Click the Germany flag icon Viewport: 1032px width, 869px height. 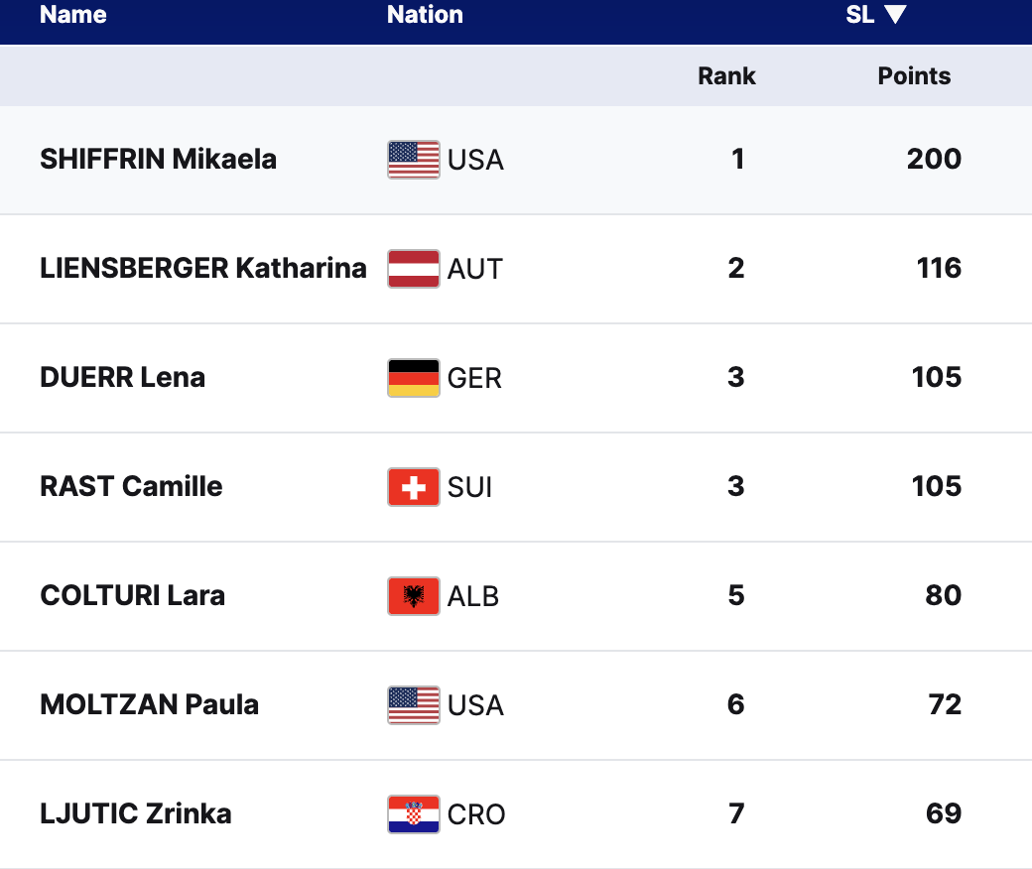tap(413, 378)
